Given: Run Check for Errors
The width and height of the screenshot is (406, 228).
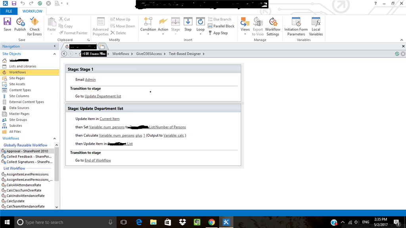Looking at the screenshot, I should coord(34,27).
